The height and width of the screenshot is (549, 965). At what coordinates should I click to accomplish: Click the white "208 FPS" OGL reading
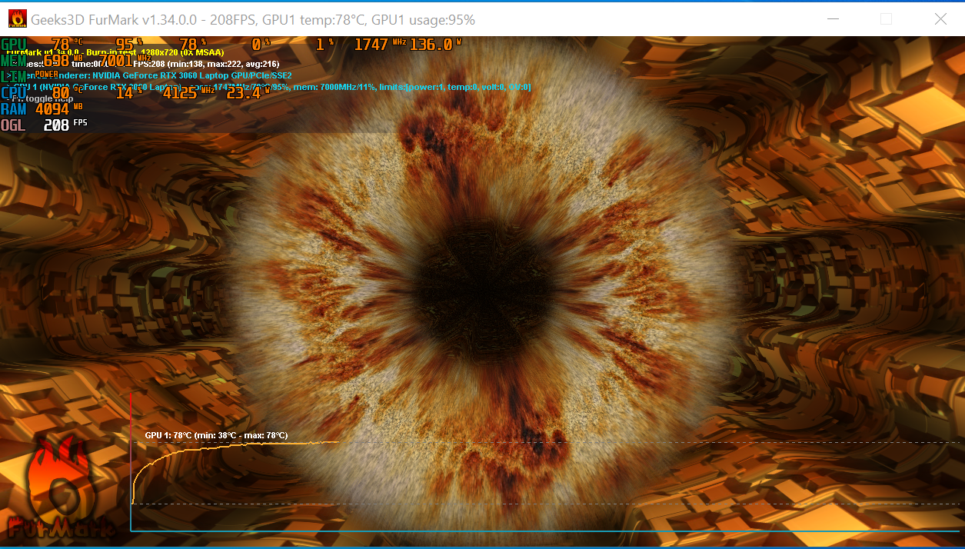(x=65, y=125)
